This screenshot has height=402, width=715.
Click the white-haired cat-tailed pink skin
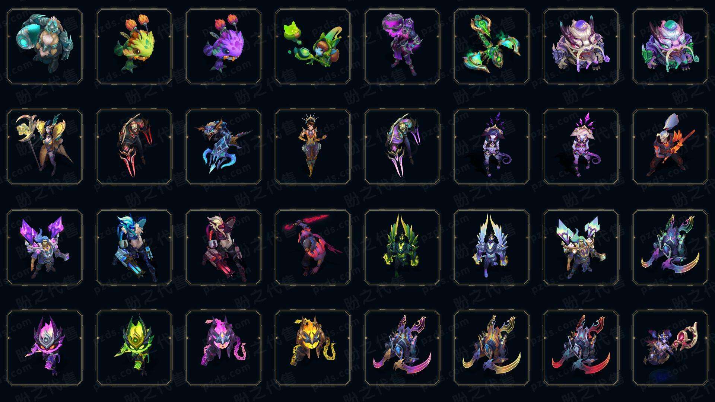[x=581, y=147]
